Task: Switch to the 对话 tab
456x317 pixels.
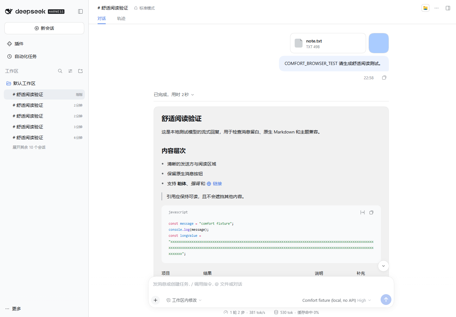Action: [x=102, y=18]
